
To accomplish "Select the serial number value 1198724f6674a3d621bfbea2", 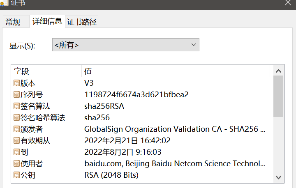I will click(x=136, y=95).
